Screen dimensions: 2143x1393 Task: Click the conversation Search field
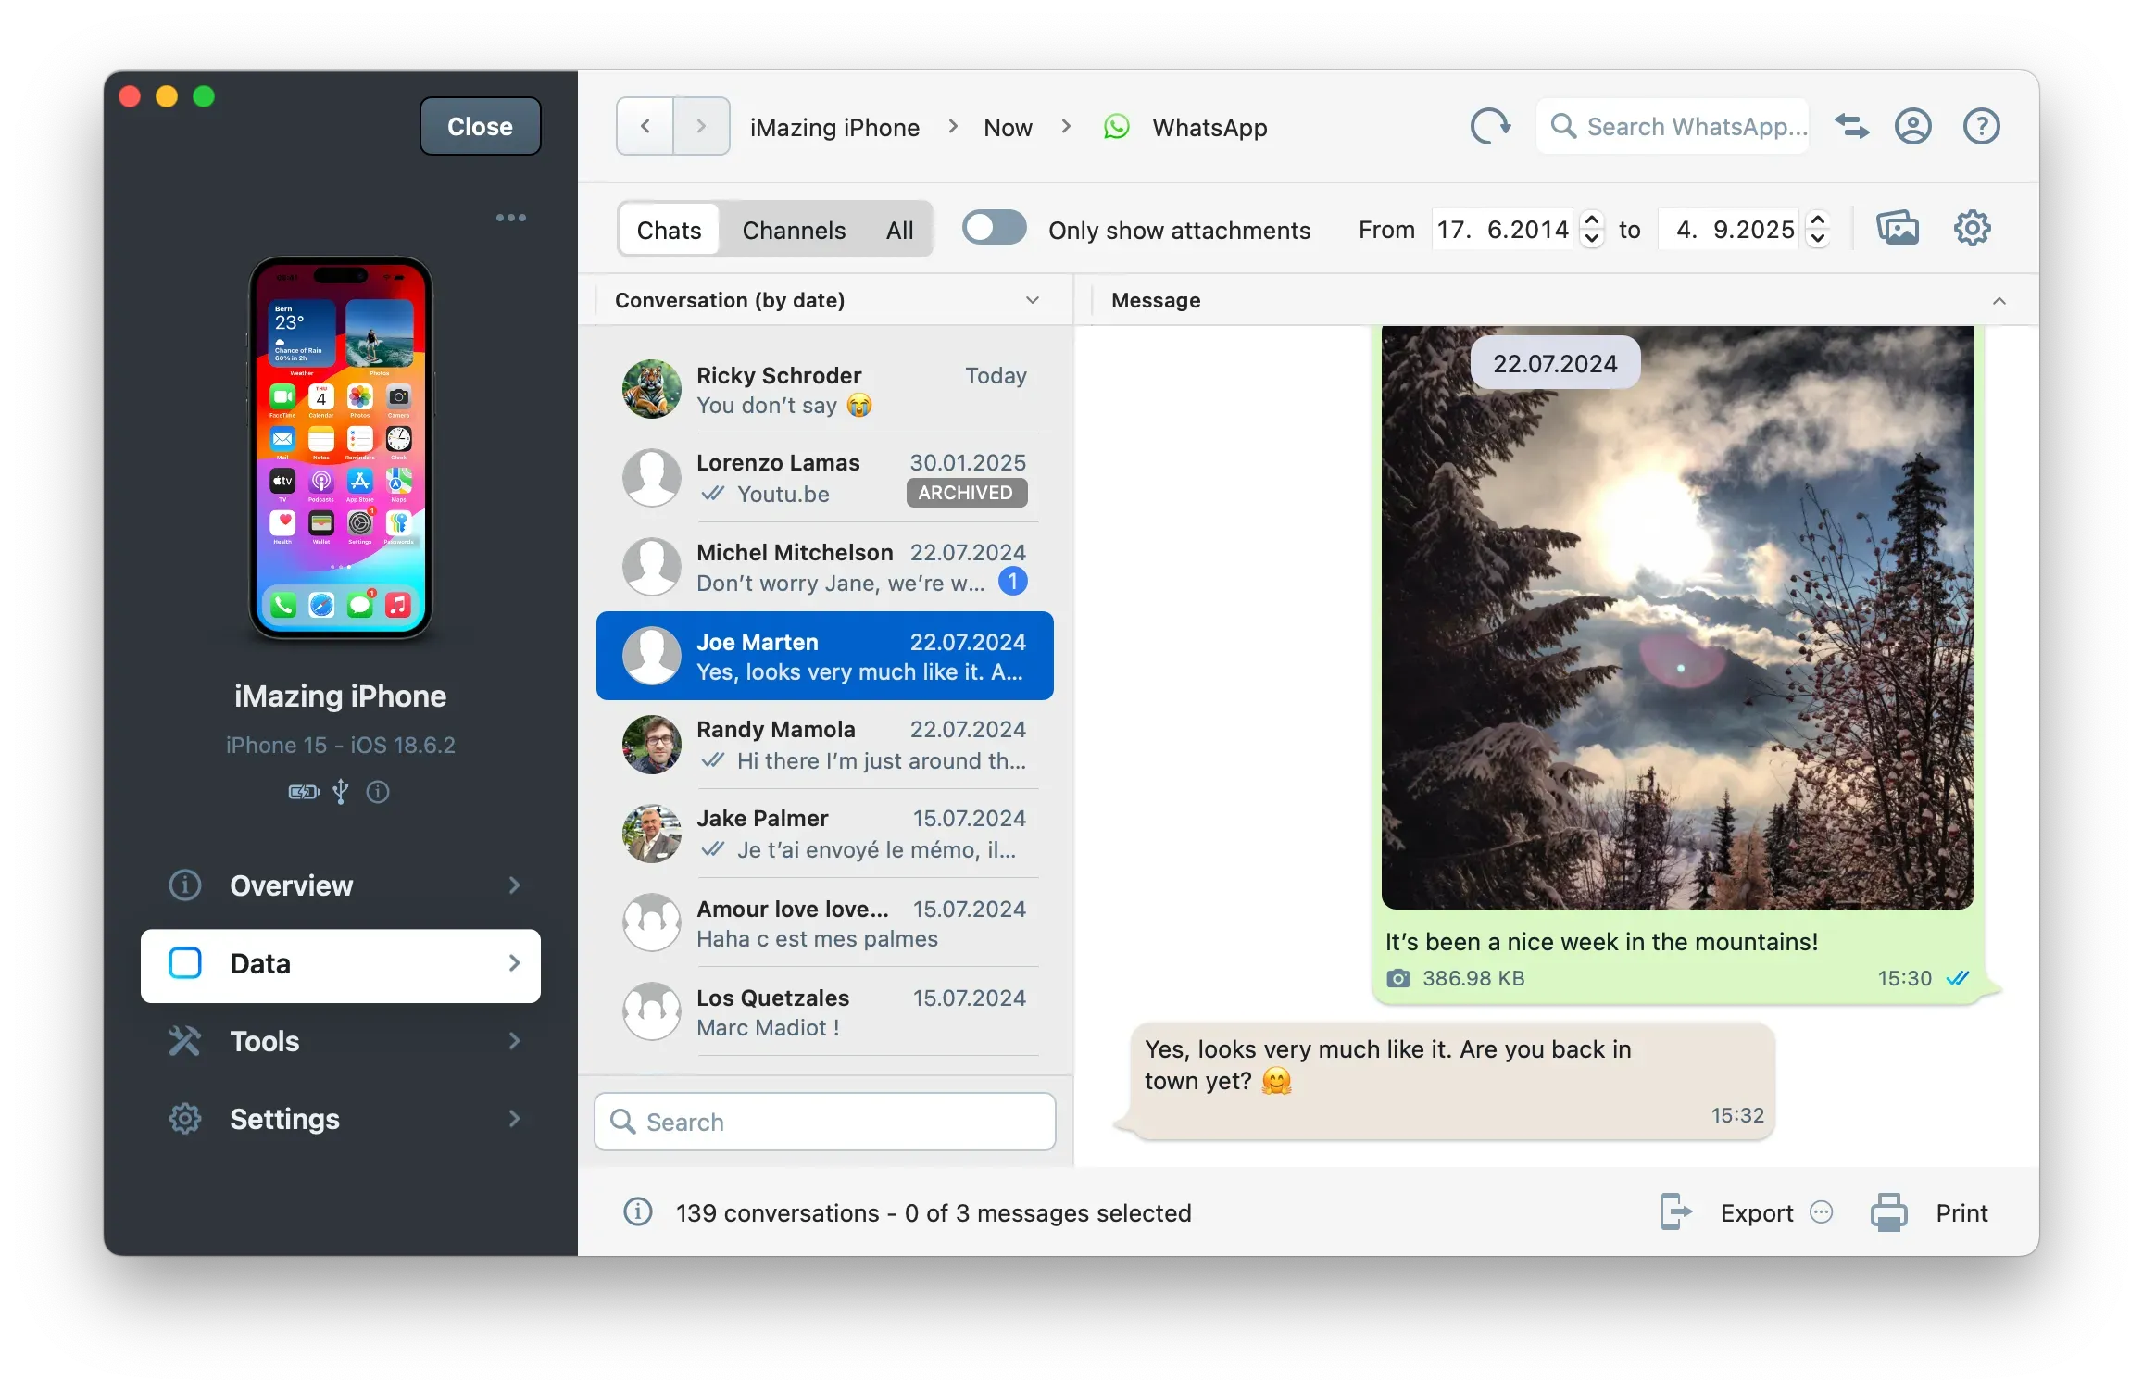point(824,1122)
